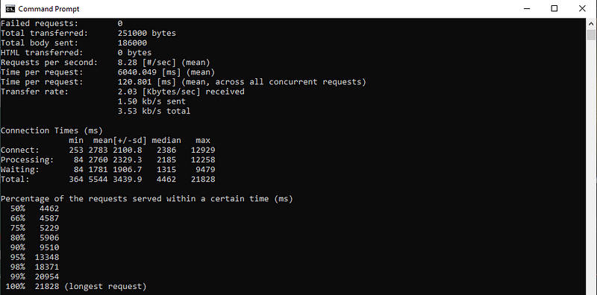Click the Command Prompt title text
This screenshot has width=597, height=295.
click(x=49, y=8)
